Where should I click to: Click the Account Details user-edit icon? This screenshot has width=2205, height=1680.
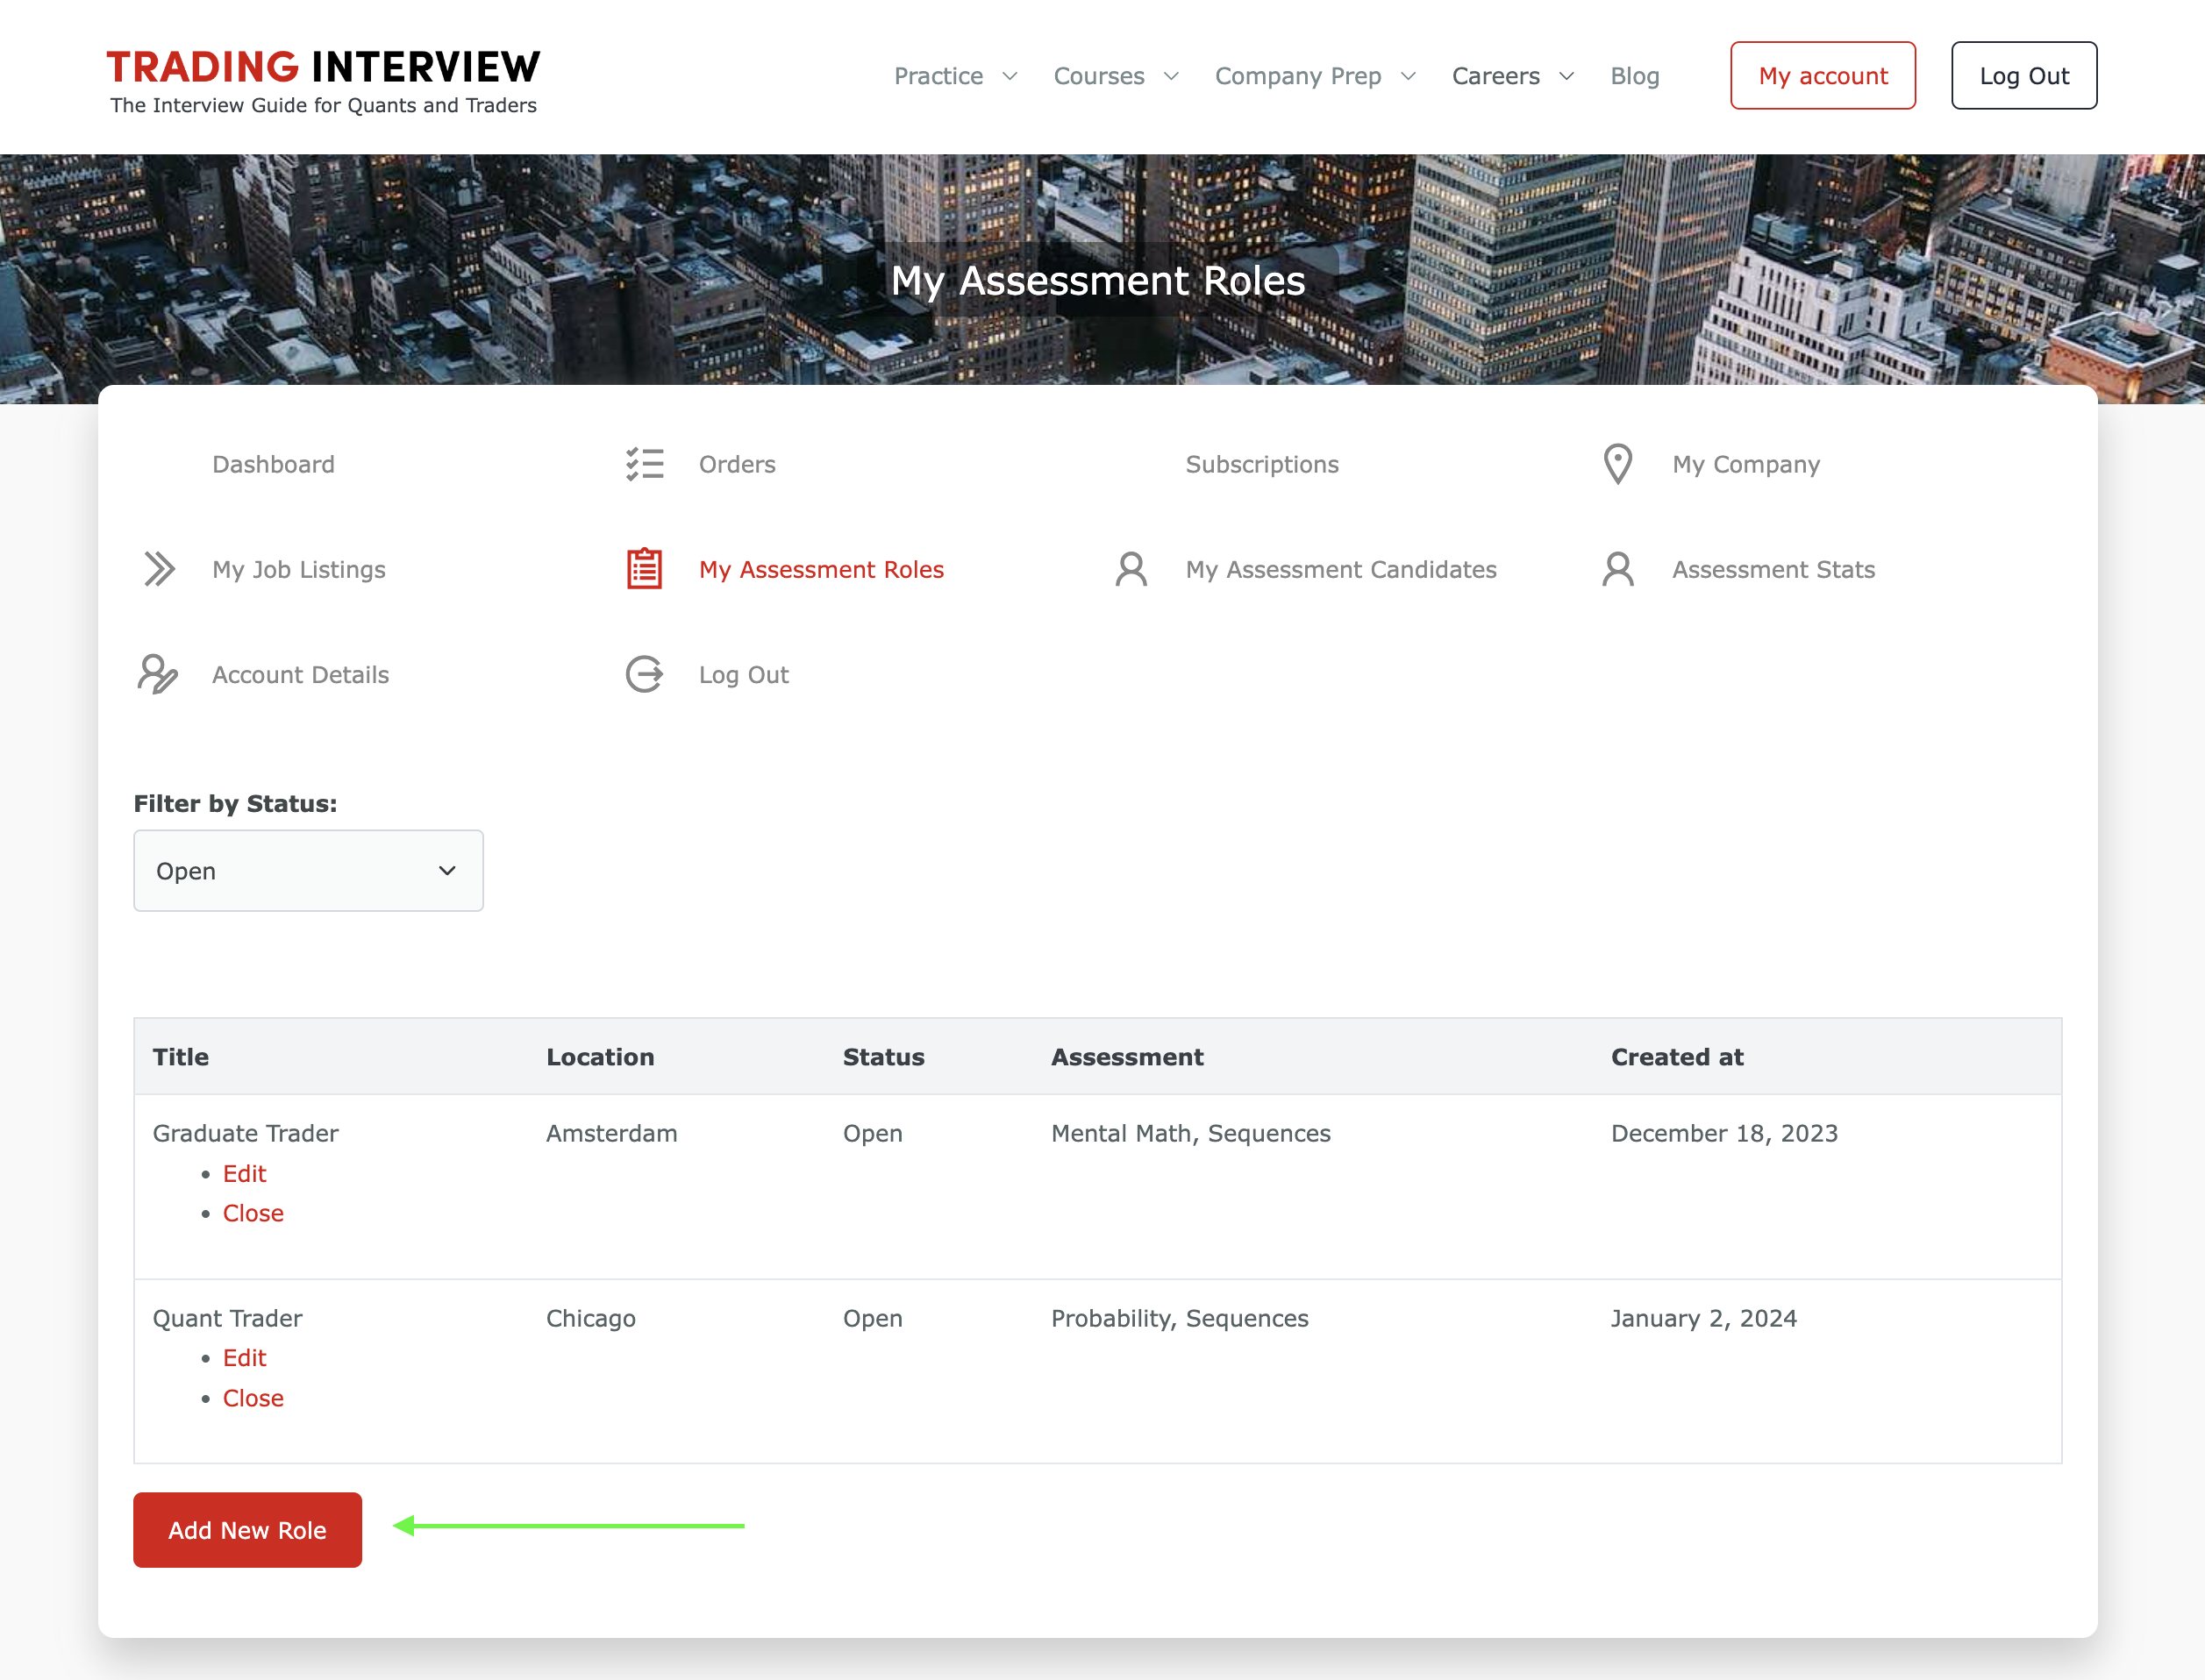(x=157, y=674)
